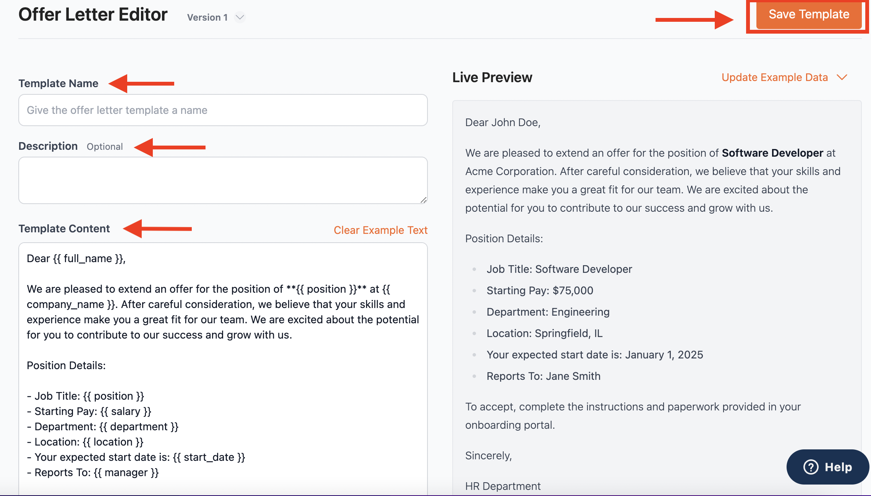Click the Help question mark icon

pyautogui.click(x=811, y=467)
